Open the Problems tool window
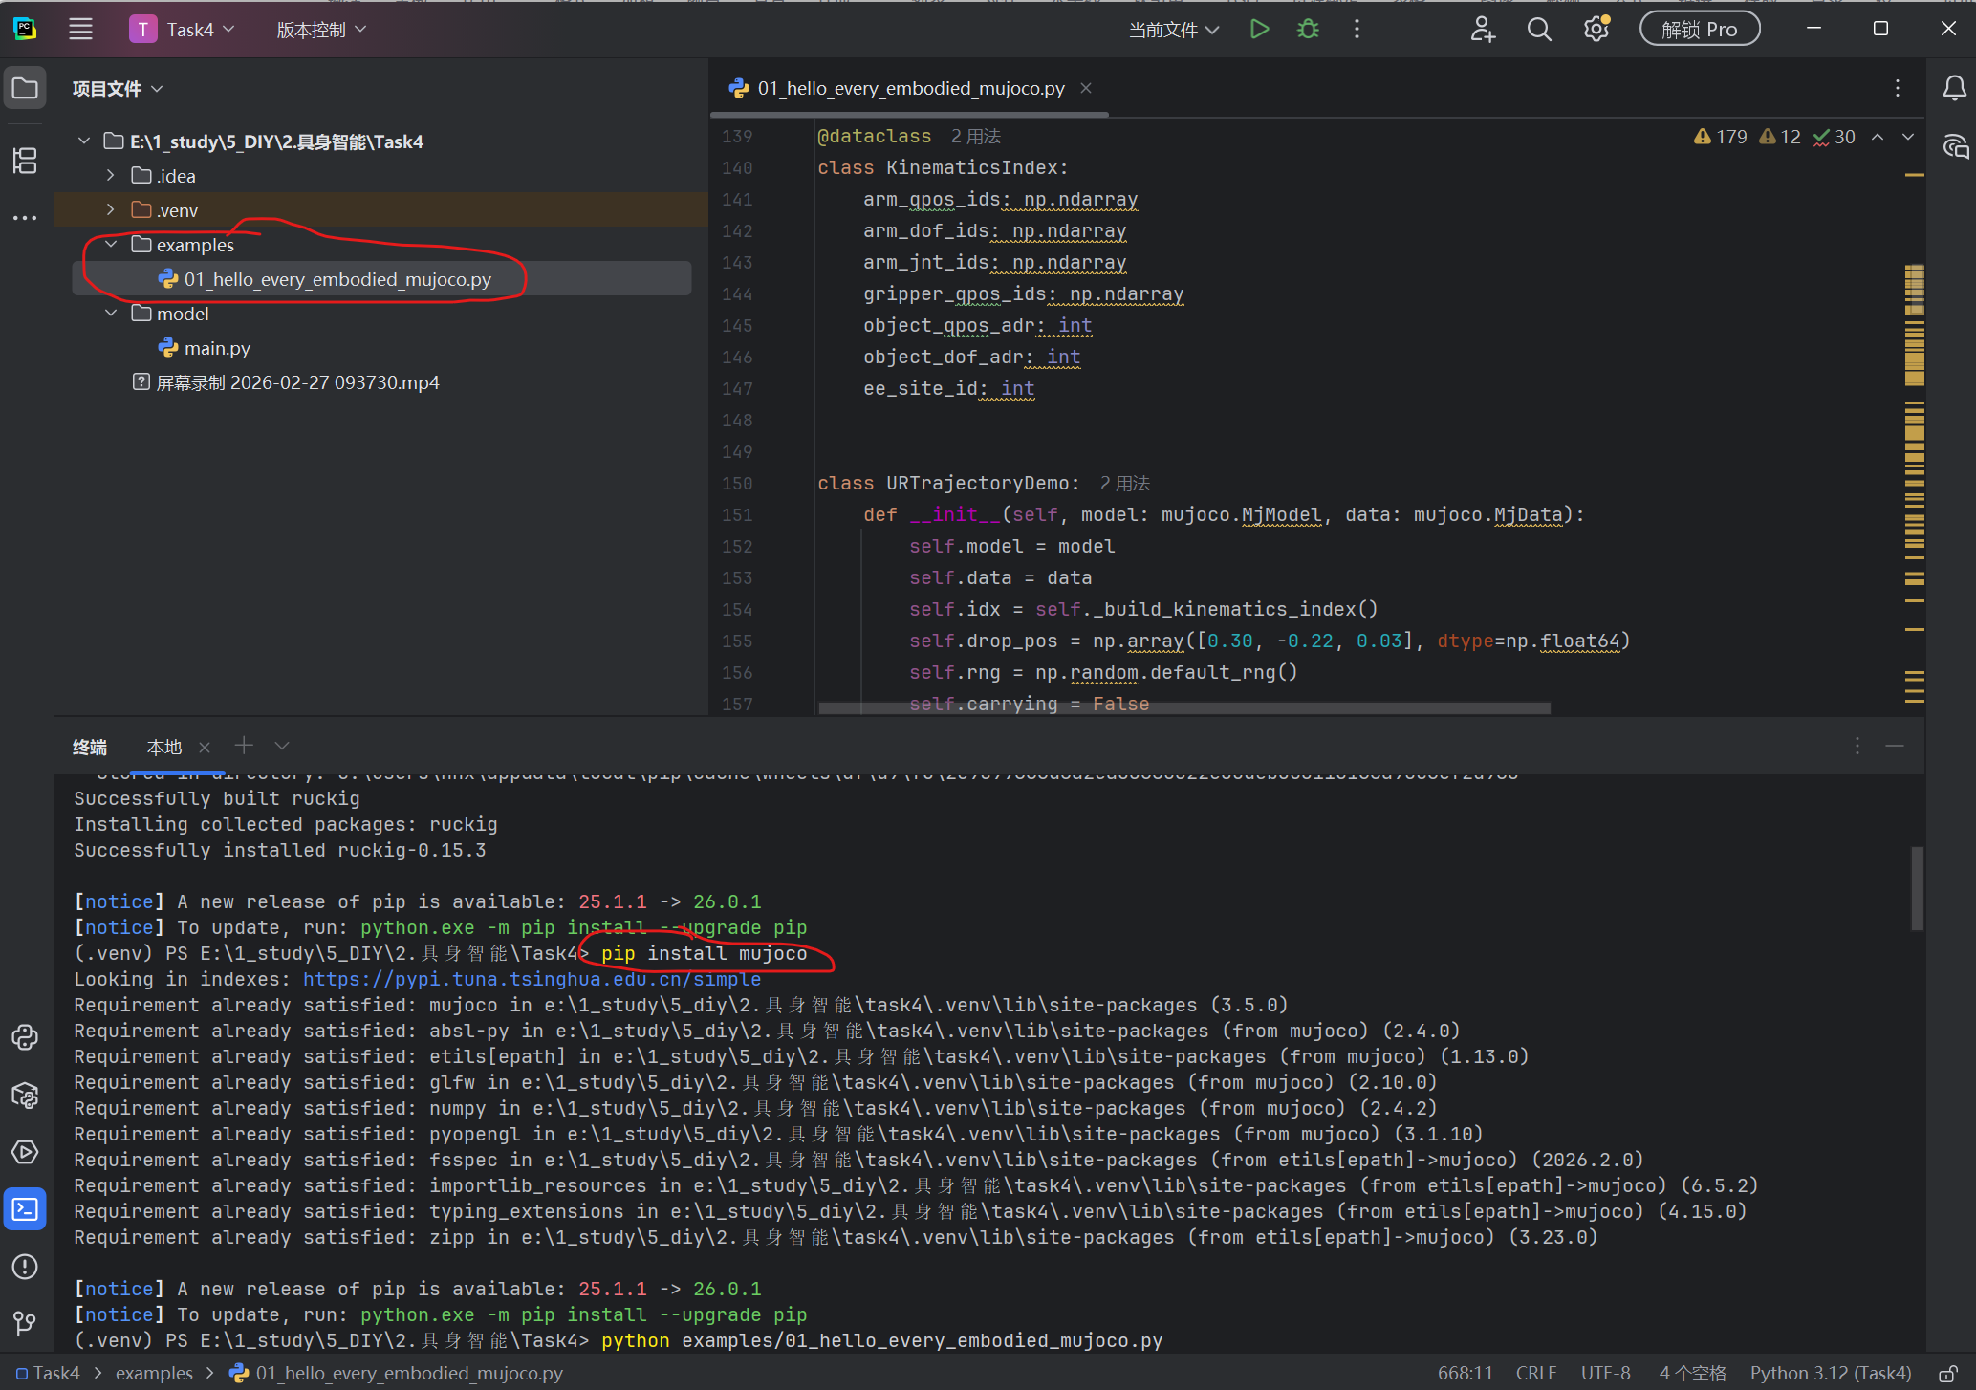The image size is (1976, 1390). point(26,1267)
